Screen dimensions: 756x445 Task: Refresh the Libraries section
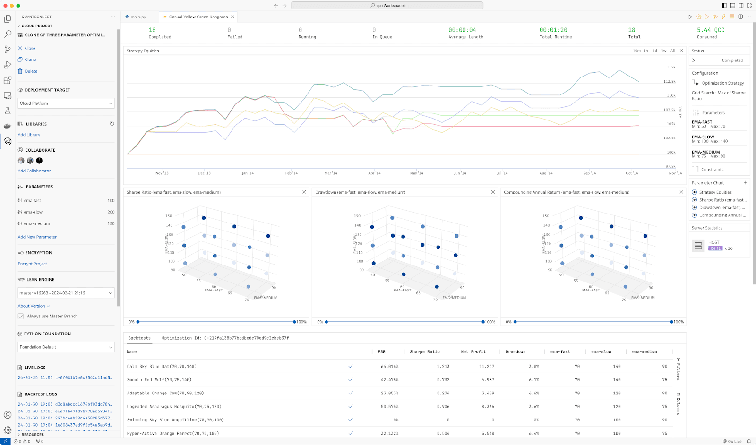pos(112,124)
